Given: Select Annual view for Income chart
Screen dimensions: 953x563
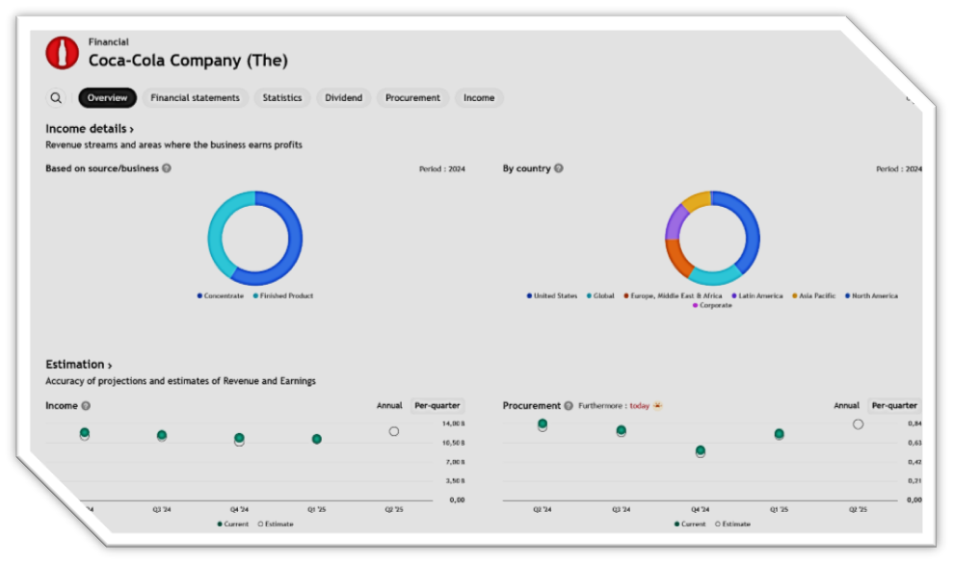Looking at the screenshot, I should point(389,406).
